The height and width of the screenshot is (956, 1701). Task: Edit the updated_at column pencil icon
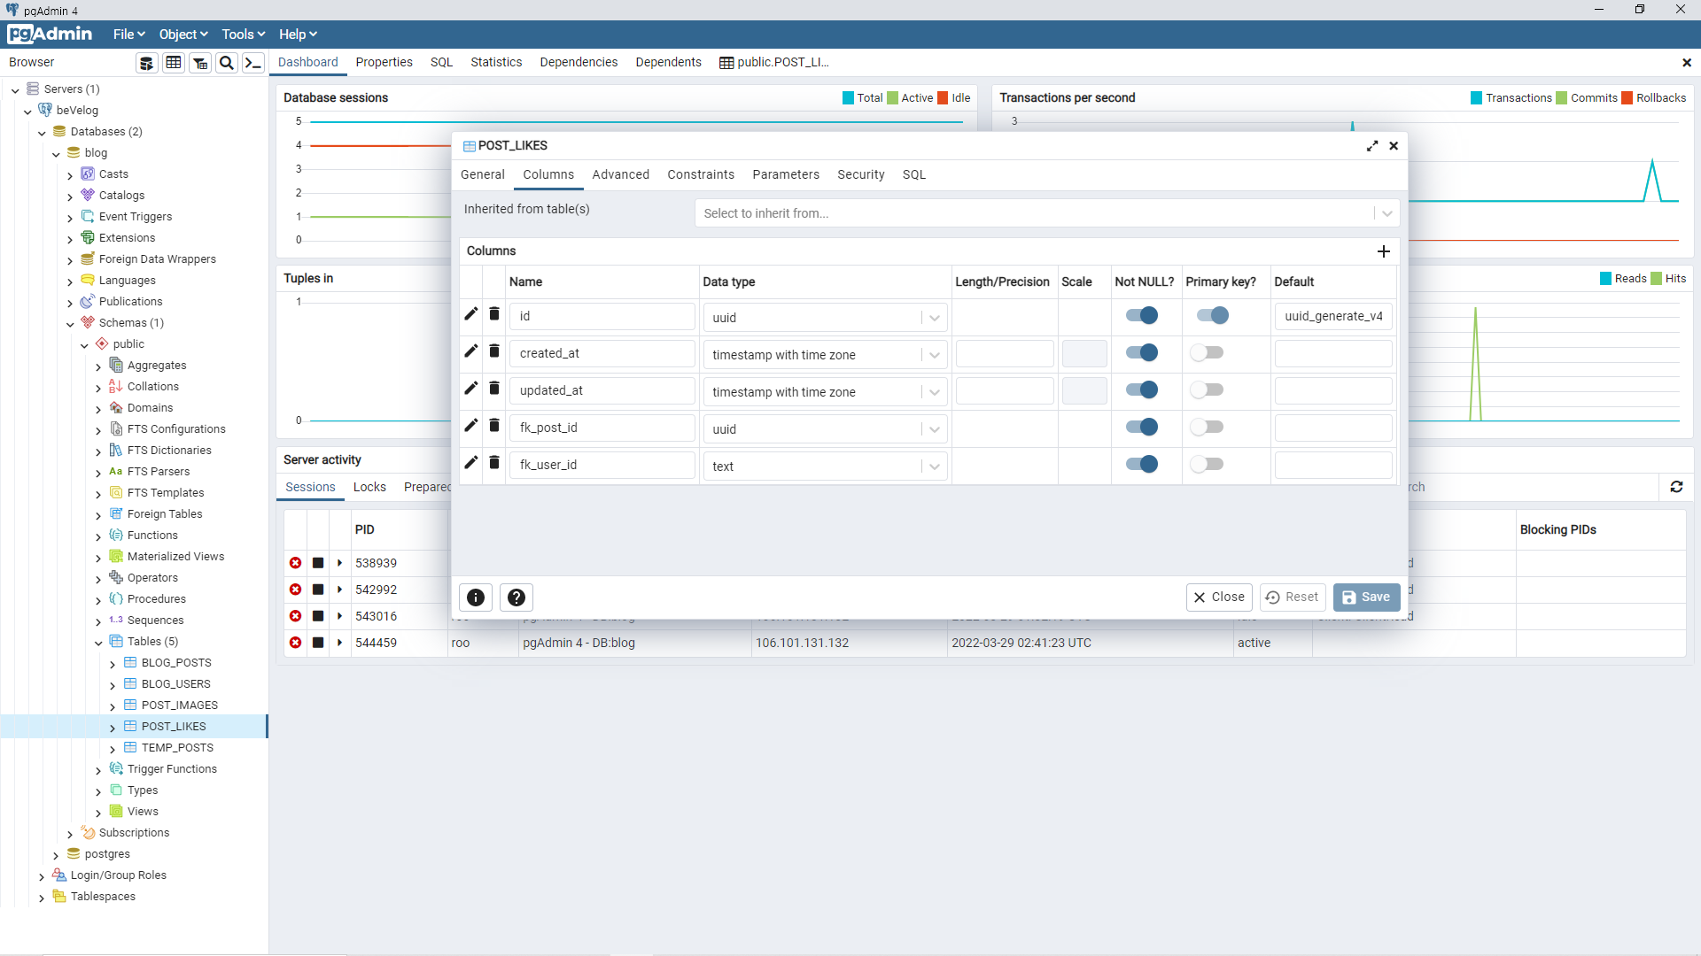471,389
